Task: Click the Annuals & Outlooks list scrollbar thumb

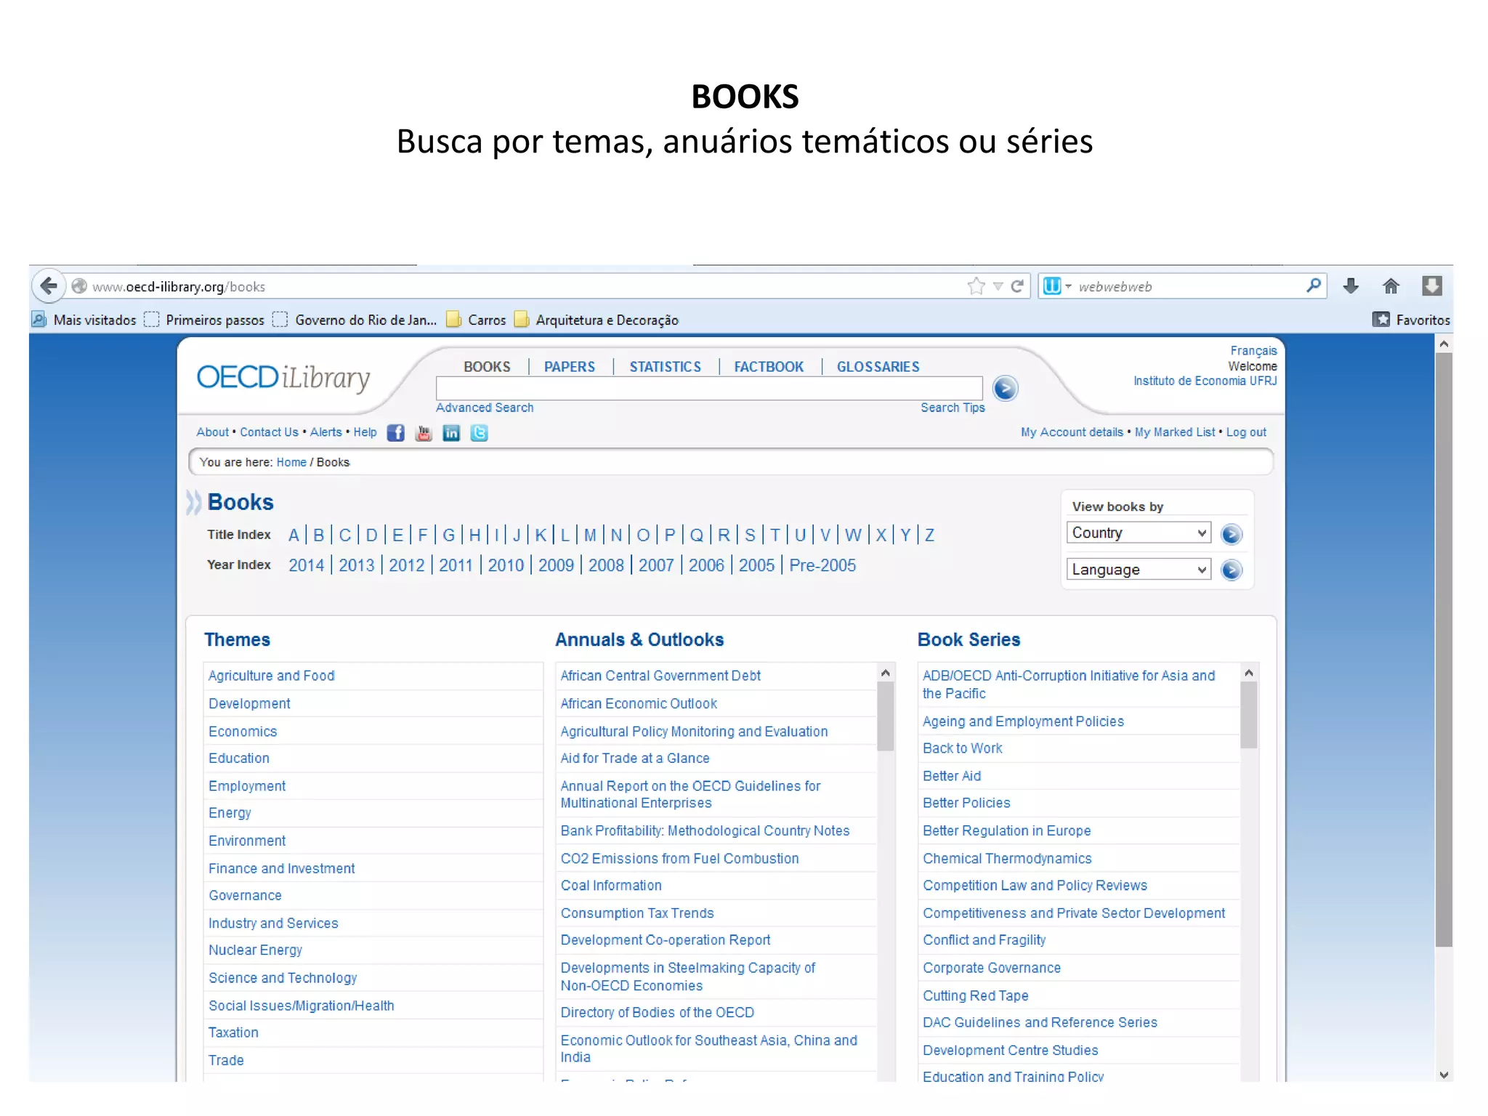Action: click(x=885, y=716)
